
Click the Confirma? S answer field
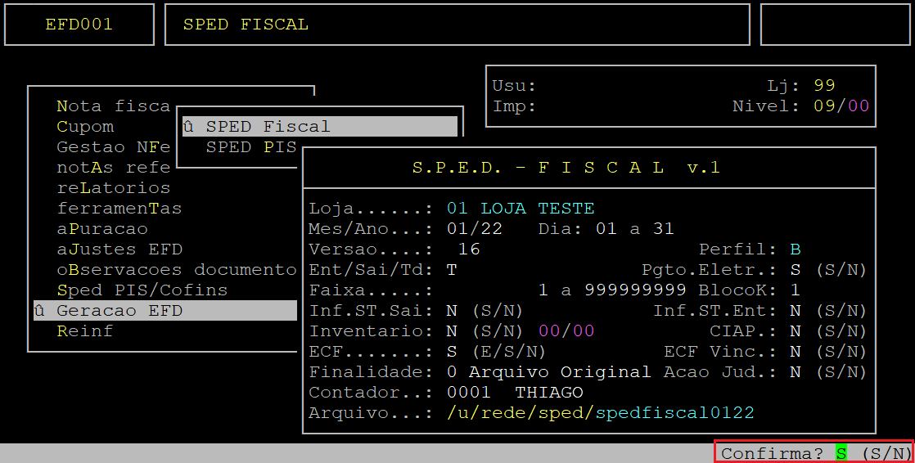coord(841,453)
